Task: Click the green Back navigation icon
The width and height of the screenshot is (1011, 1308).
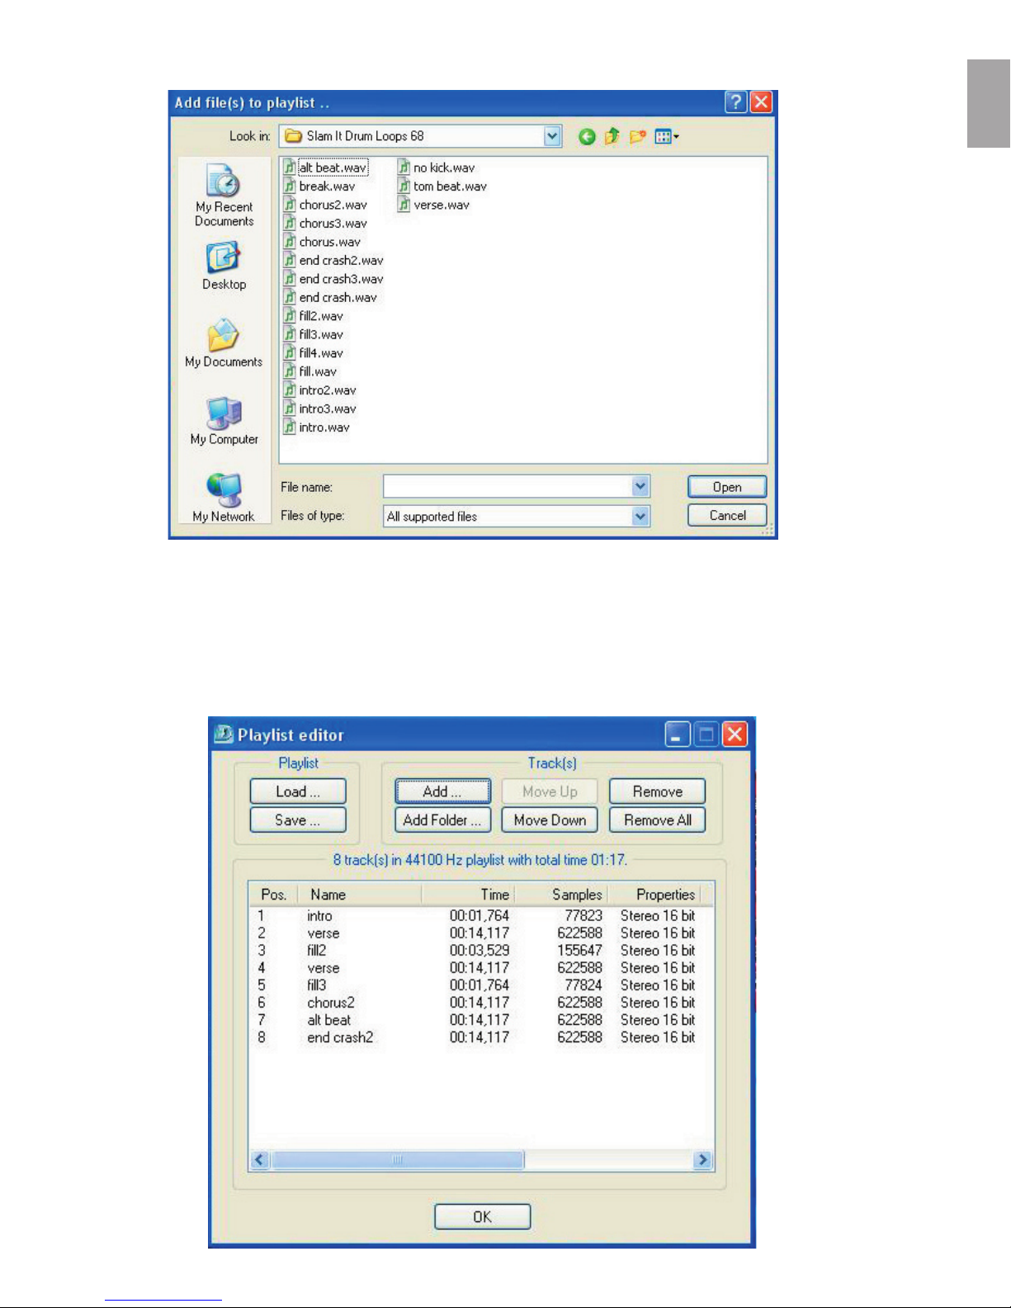Action: point(587,137)
